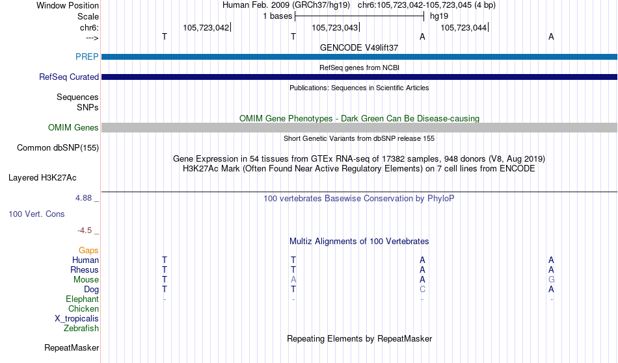Click the Human species label
The image size is (618, 363).
85,260
